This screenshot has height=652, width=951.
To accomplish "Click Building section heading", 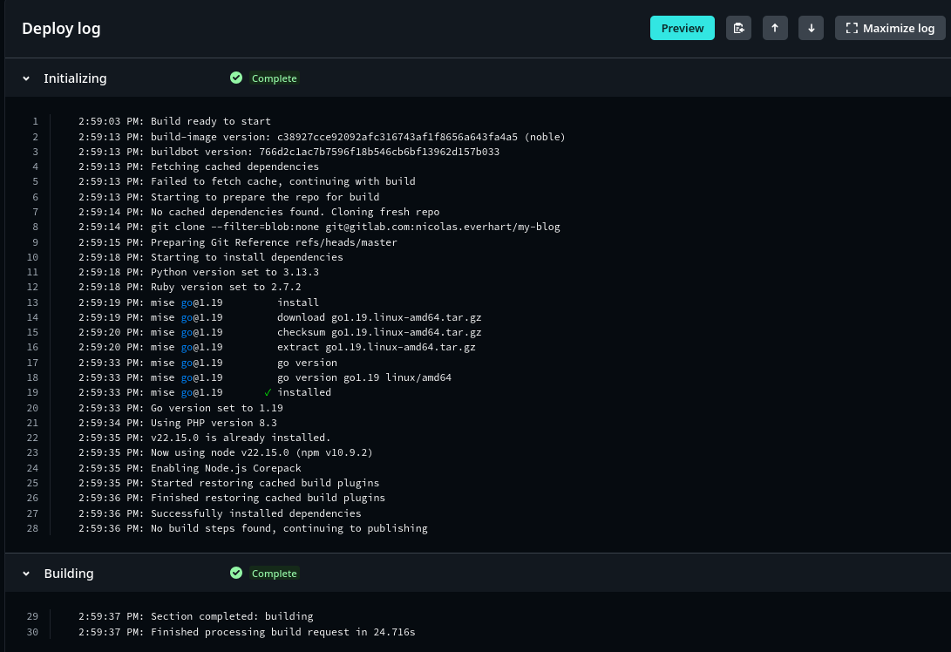I will (x=69, y=574).
